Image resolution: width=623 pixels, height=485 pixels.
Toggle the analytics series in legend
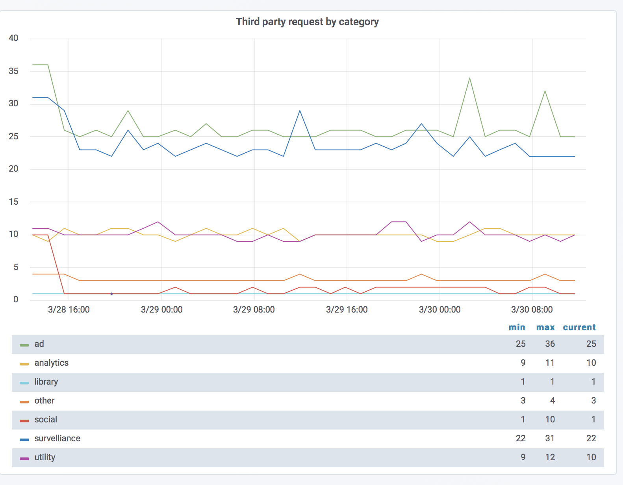[52, 363]
